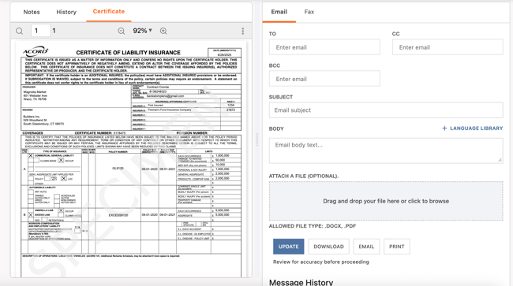Click the Message History heading

301,282
